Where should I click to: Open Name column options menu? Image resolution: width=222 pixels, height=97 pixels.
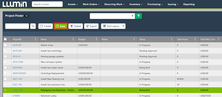(73, 39)
